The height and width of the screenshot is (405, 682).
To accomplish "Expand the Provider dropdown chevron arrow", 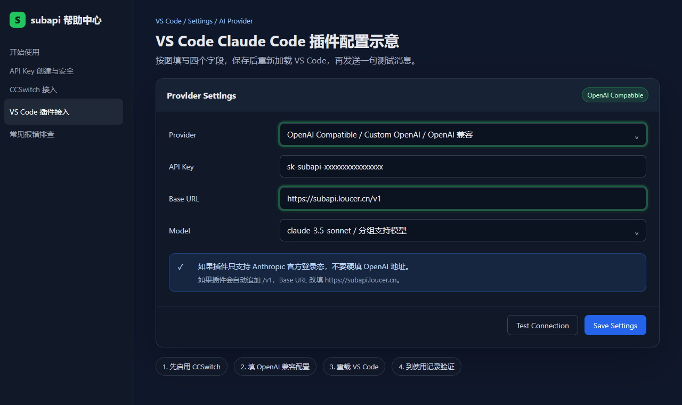I will [636, 137].
